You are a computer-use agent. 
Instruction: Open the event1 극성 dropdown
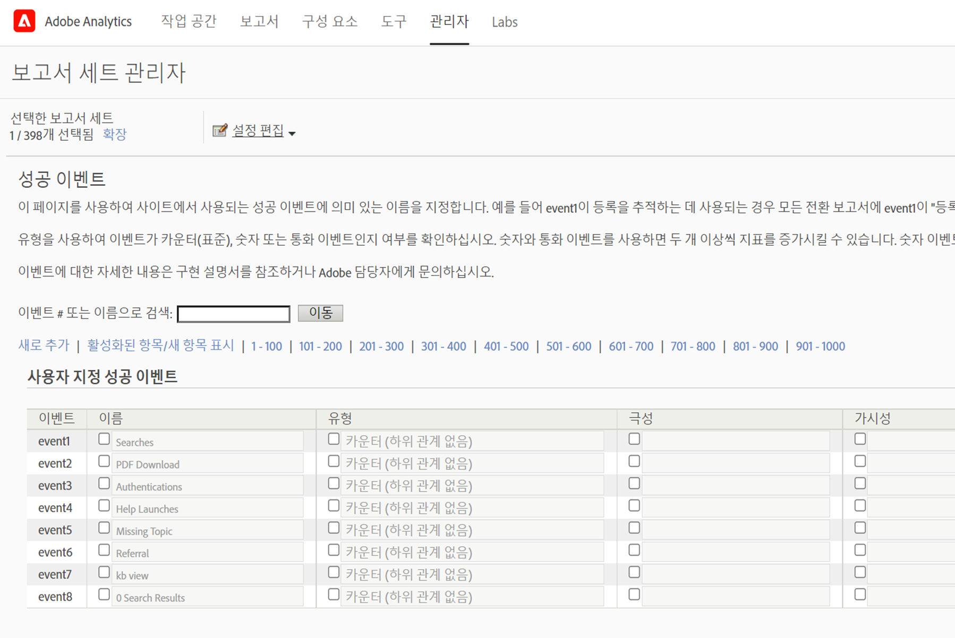coord(736,442)
